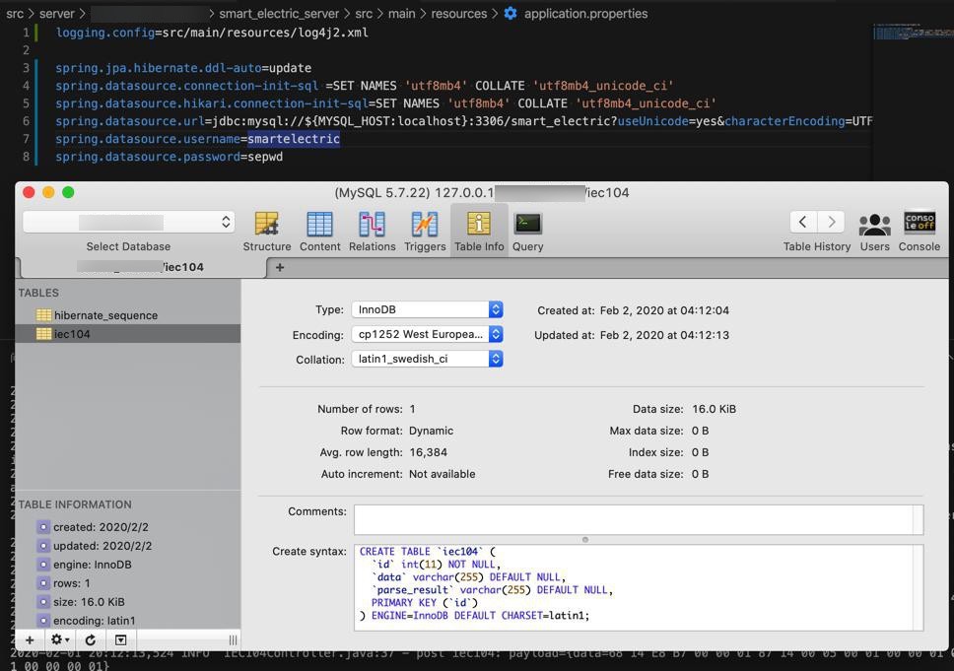
Task: Click into the Comments text field
Action: [x=633, y=518]
